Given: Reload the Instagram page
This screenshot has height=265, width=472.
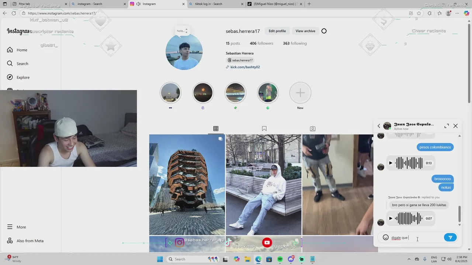Looking at the screenshot, I should tap(14, 13).
